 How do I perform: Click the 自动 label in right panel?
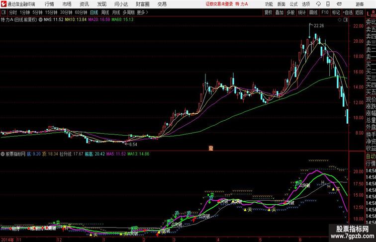(371, 157)
